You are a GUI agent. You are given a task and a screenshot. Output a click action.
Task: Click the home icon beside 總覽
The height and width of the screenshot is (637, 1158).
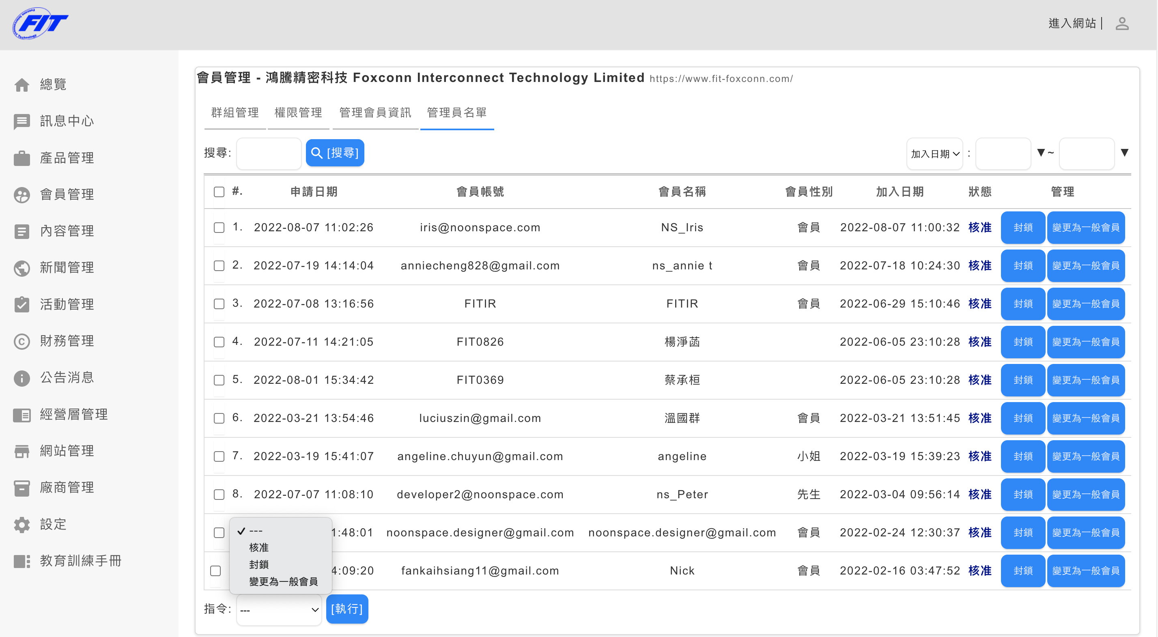[x=22, y=84]
